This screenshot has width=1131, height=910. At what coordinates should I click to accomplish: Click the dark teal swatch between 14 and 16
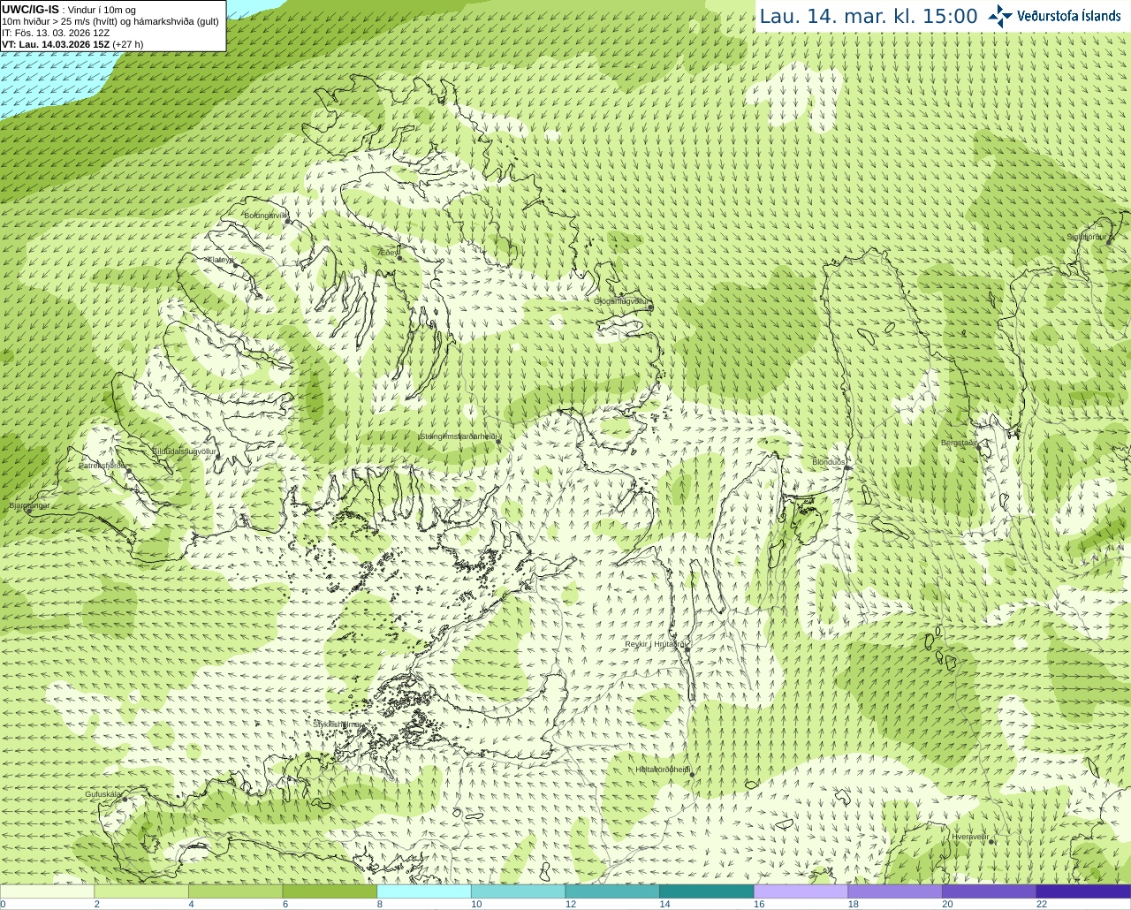[x=707, y=891]
